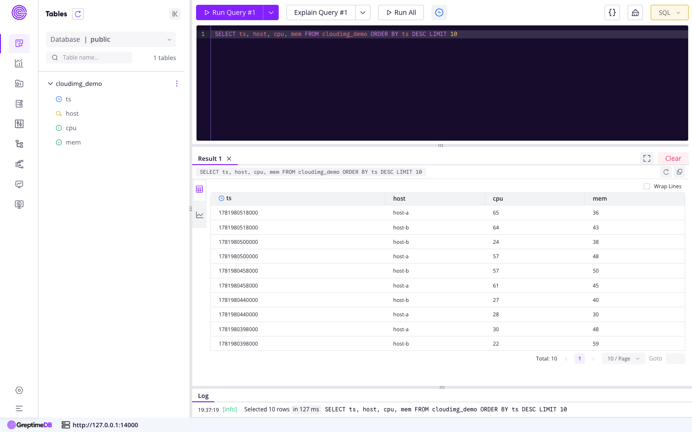Image resolution: width=692 pixels, height=432 pixels.
Task: Toggle the sidebar menu hamburger icon
Action: point(19,408)
